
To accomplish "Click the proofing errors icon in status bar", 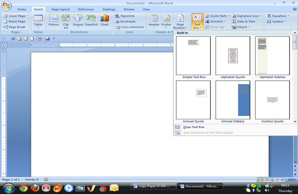I will (x=46, y=179).
